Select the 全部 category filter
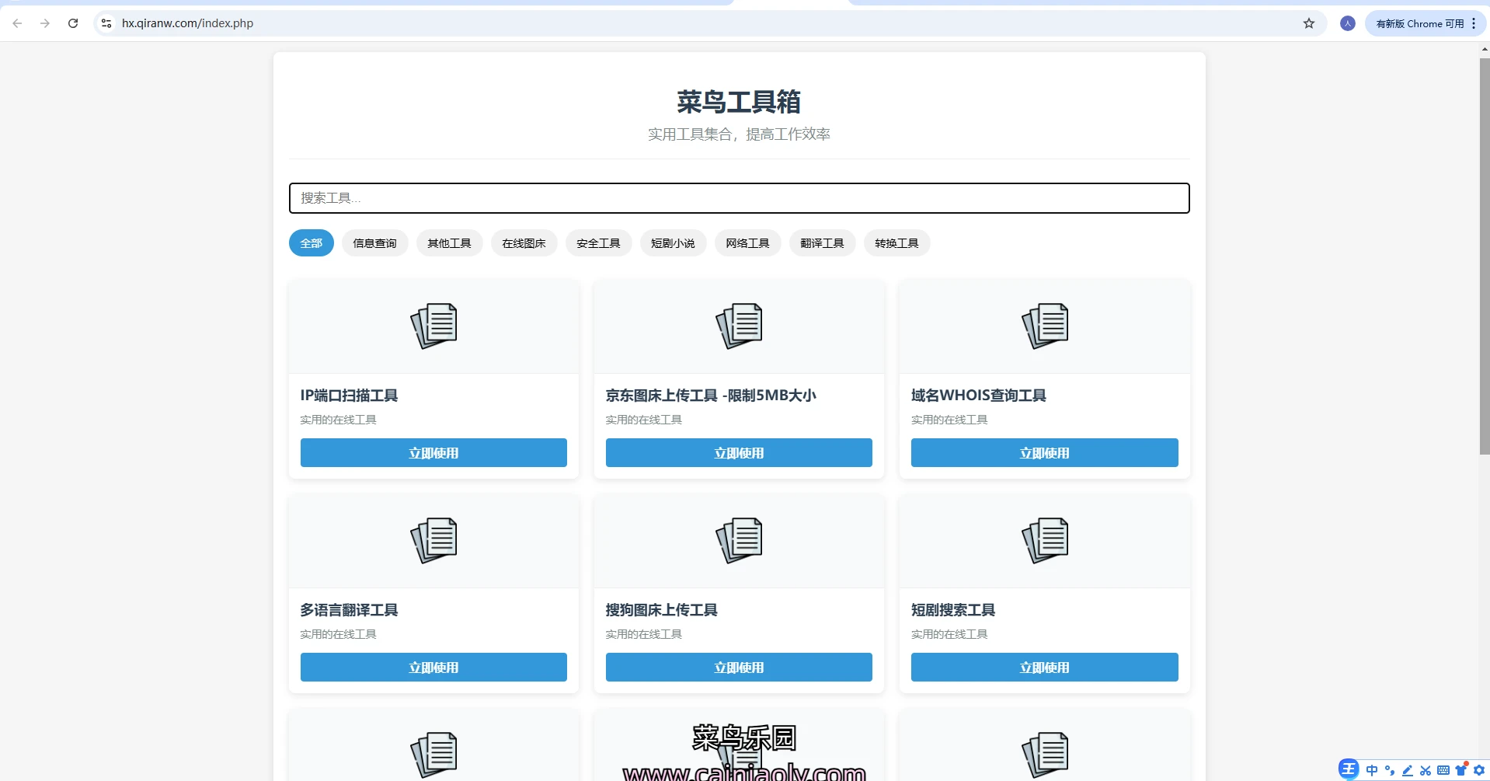This screenshot has height=781, width=1490. [312, 243]
